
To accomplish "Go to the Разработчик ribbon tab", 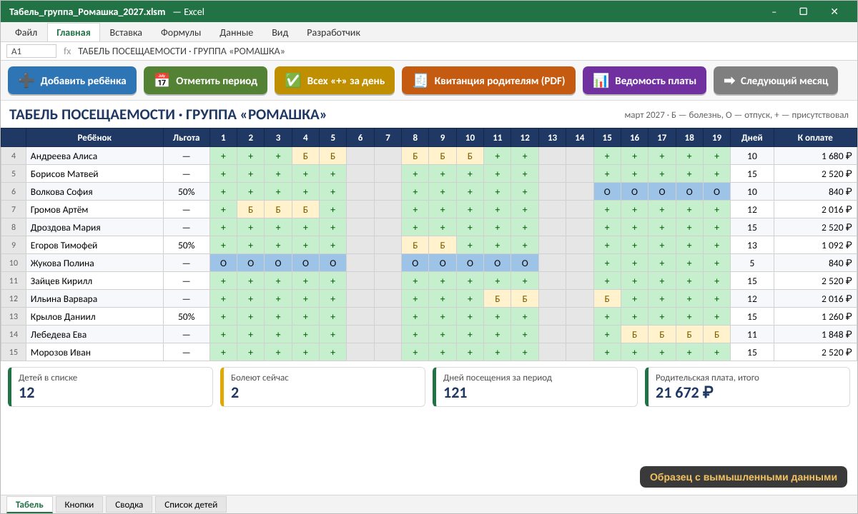I will pos(333,32).
